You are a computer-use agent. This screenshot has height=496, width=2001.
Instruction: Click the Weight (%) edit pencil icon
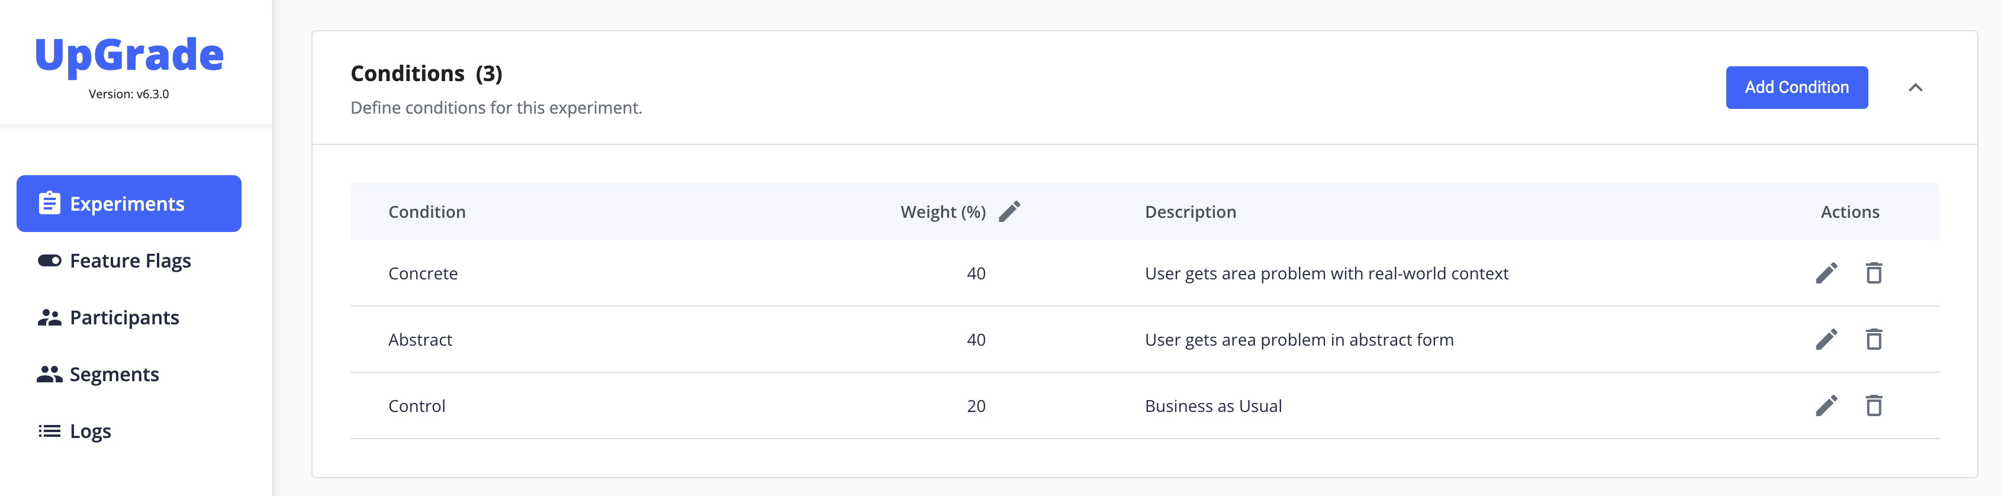pyautogui.click(x=1009, y=211)
